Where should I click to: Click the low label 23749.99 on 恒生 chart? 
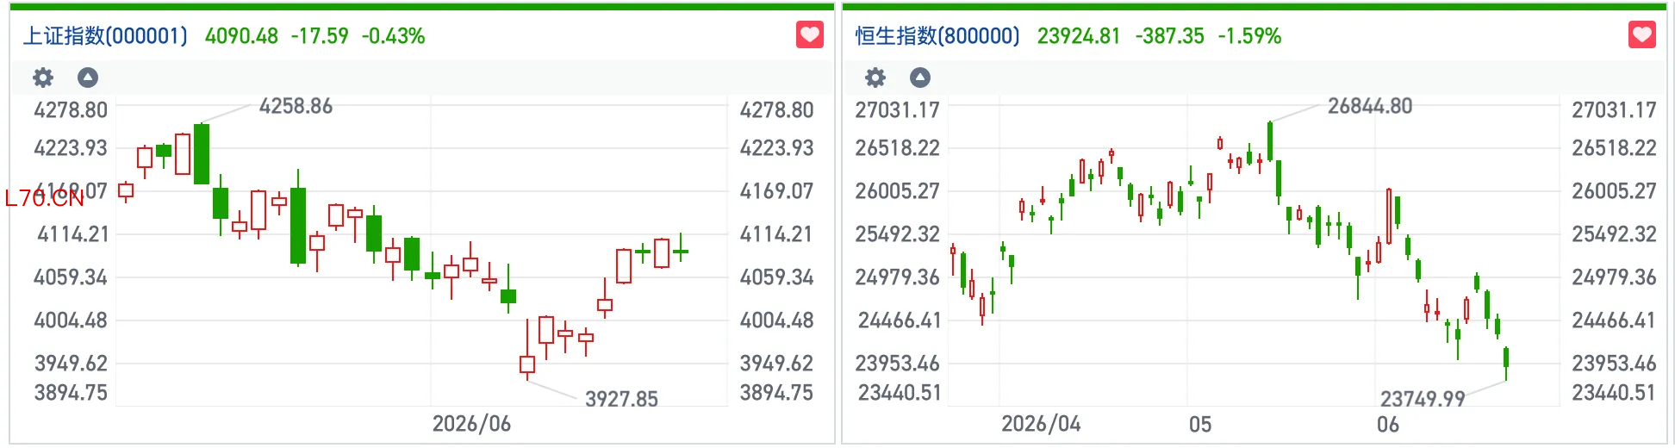click(1423, 399)
